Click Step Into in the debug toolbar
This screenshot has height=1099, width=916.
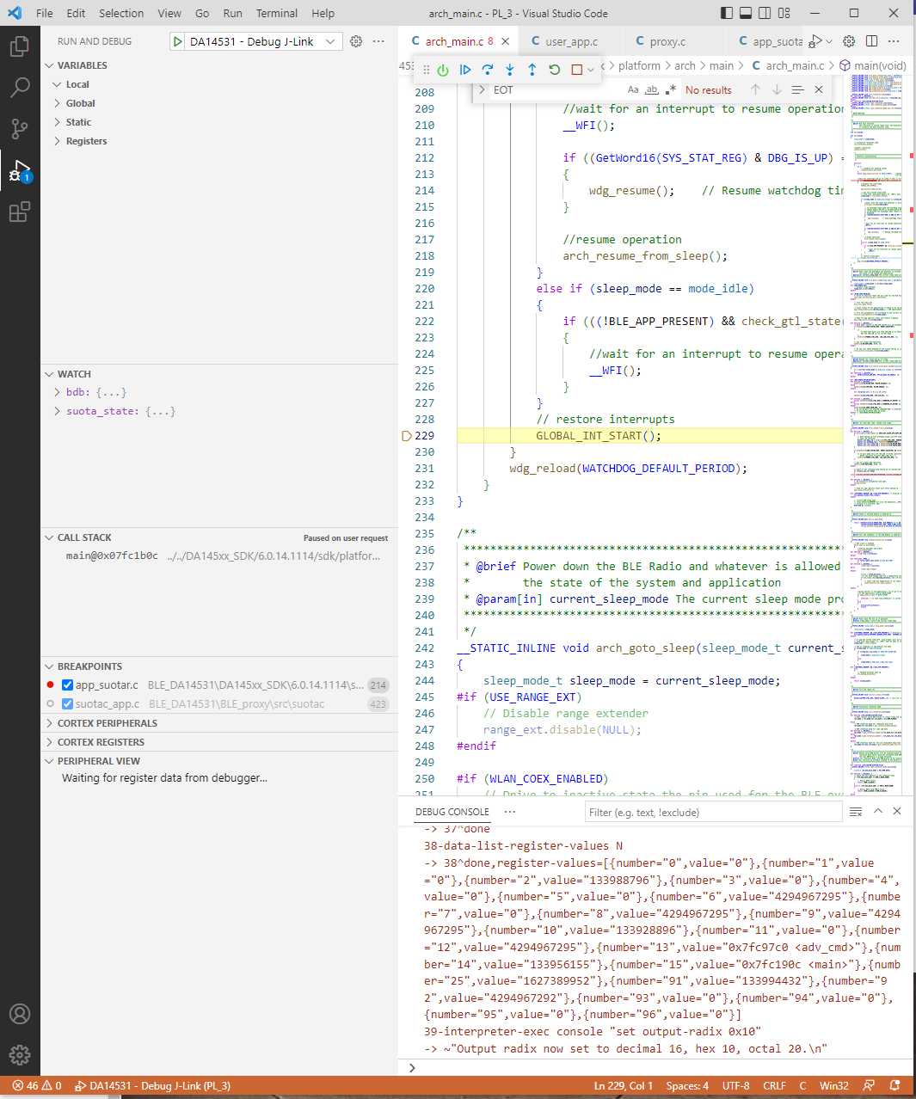(x=509, y=71)
